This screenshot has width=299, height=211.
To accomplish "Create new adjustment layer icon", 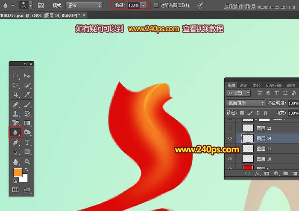I will point(276,173).
